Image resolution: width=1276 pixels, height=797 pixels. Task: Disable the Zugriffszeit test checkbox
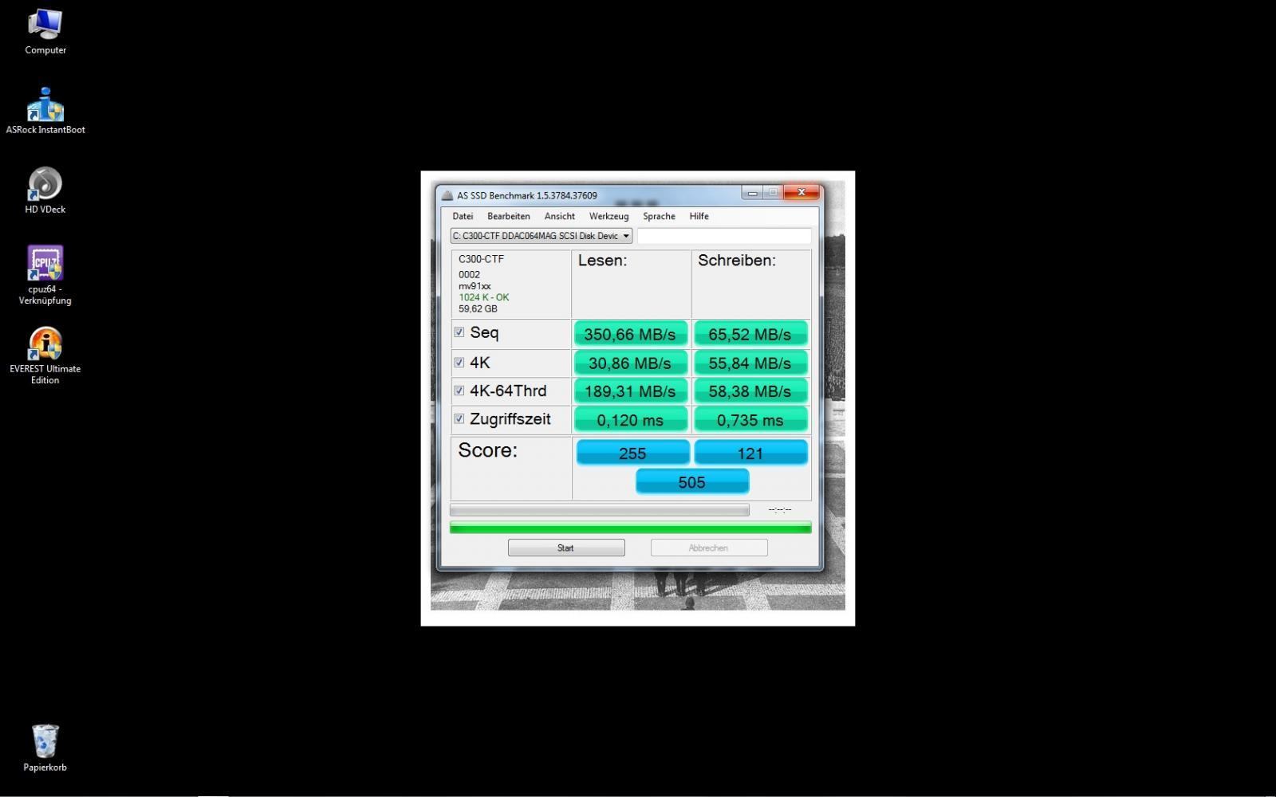[459, 418]
